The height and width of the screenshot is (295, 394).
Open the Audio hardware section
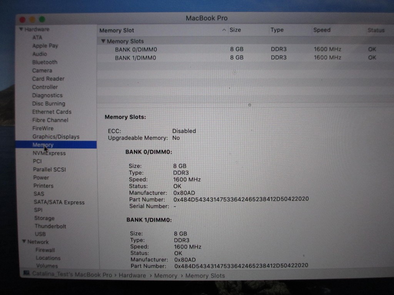click(40, 54)
